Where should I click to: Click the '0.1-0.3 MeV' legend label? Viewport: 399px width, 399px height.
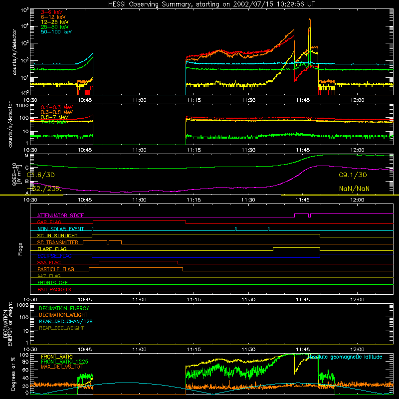tap(57, 107)
